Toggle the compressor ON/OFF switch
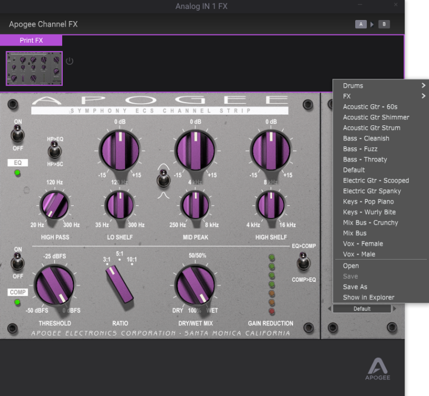429x396 pixels. click(x=18, y=262)
